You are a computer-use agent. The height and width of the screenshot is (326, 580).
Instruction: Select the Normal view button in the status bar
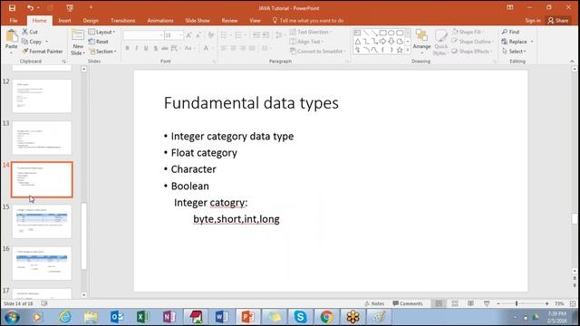point(439,303)
